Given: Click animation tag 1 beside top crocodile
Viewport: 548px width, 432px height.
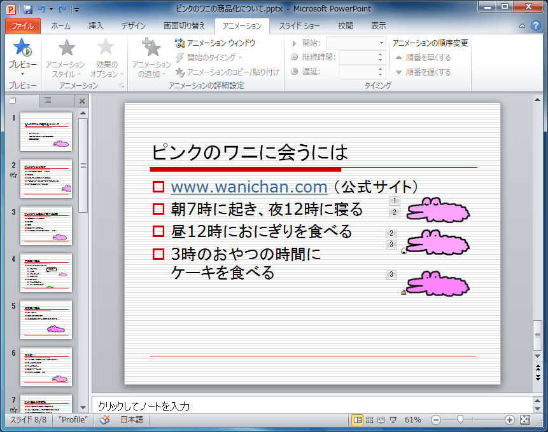Looking at the screenshot, I should click(394, 201).
